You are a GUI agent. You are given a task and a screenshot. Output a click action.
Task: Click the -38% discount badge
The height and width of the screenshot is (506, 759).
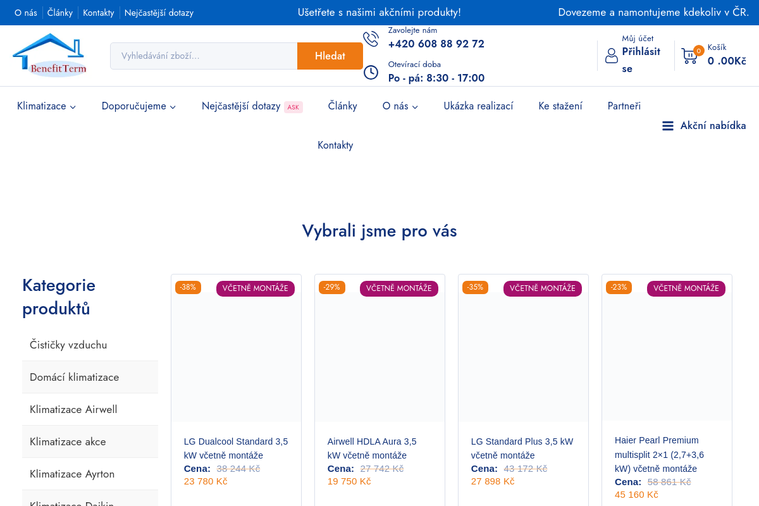(x=188, y=287)
